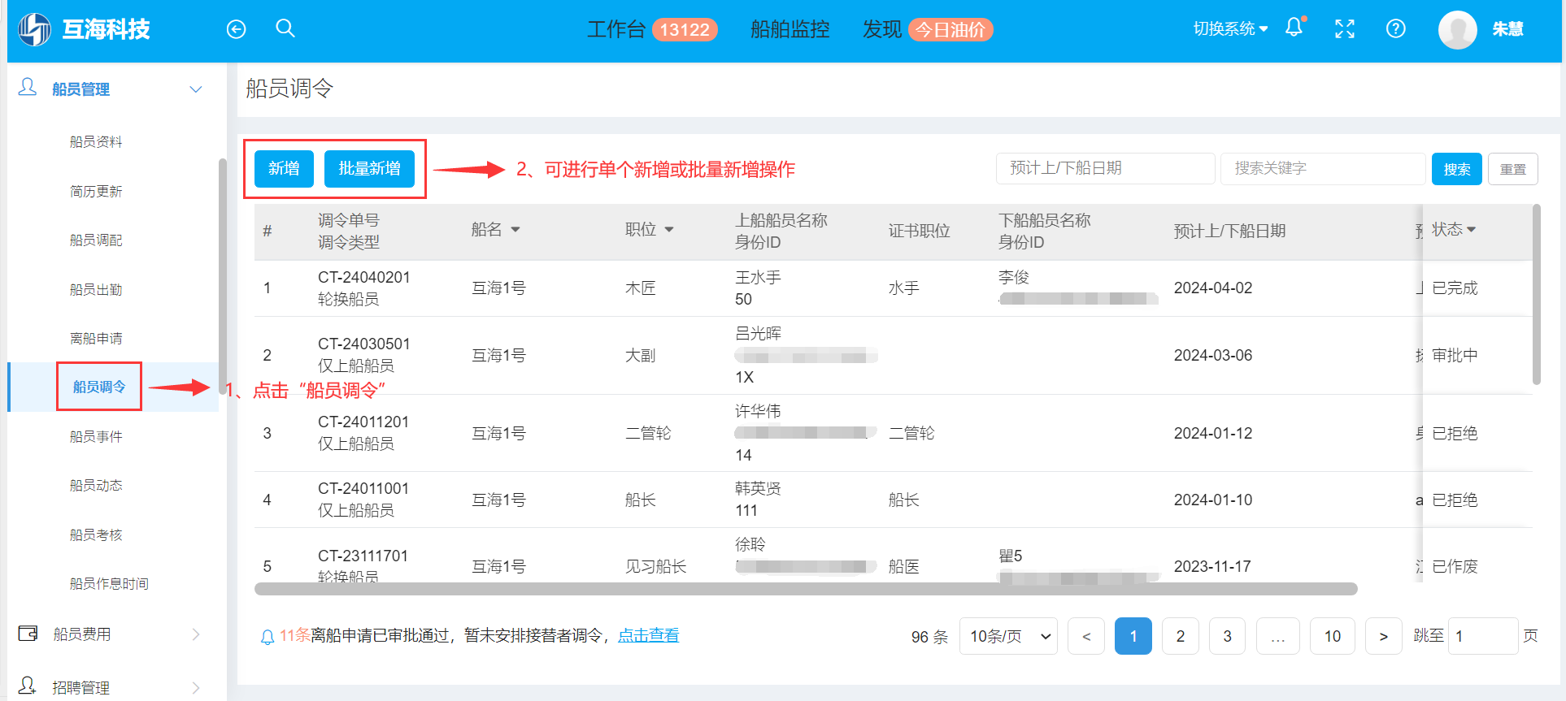The height and width of the screenshot is (701, 1566).
Task: Toggle fullscreen mode icon
Action: (1345, 29)
